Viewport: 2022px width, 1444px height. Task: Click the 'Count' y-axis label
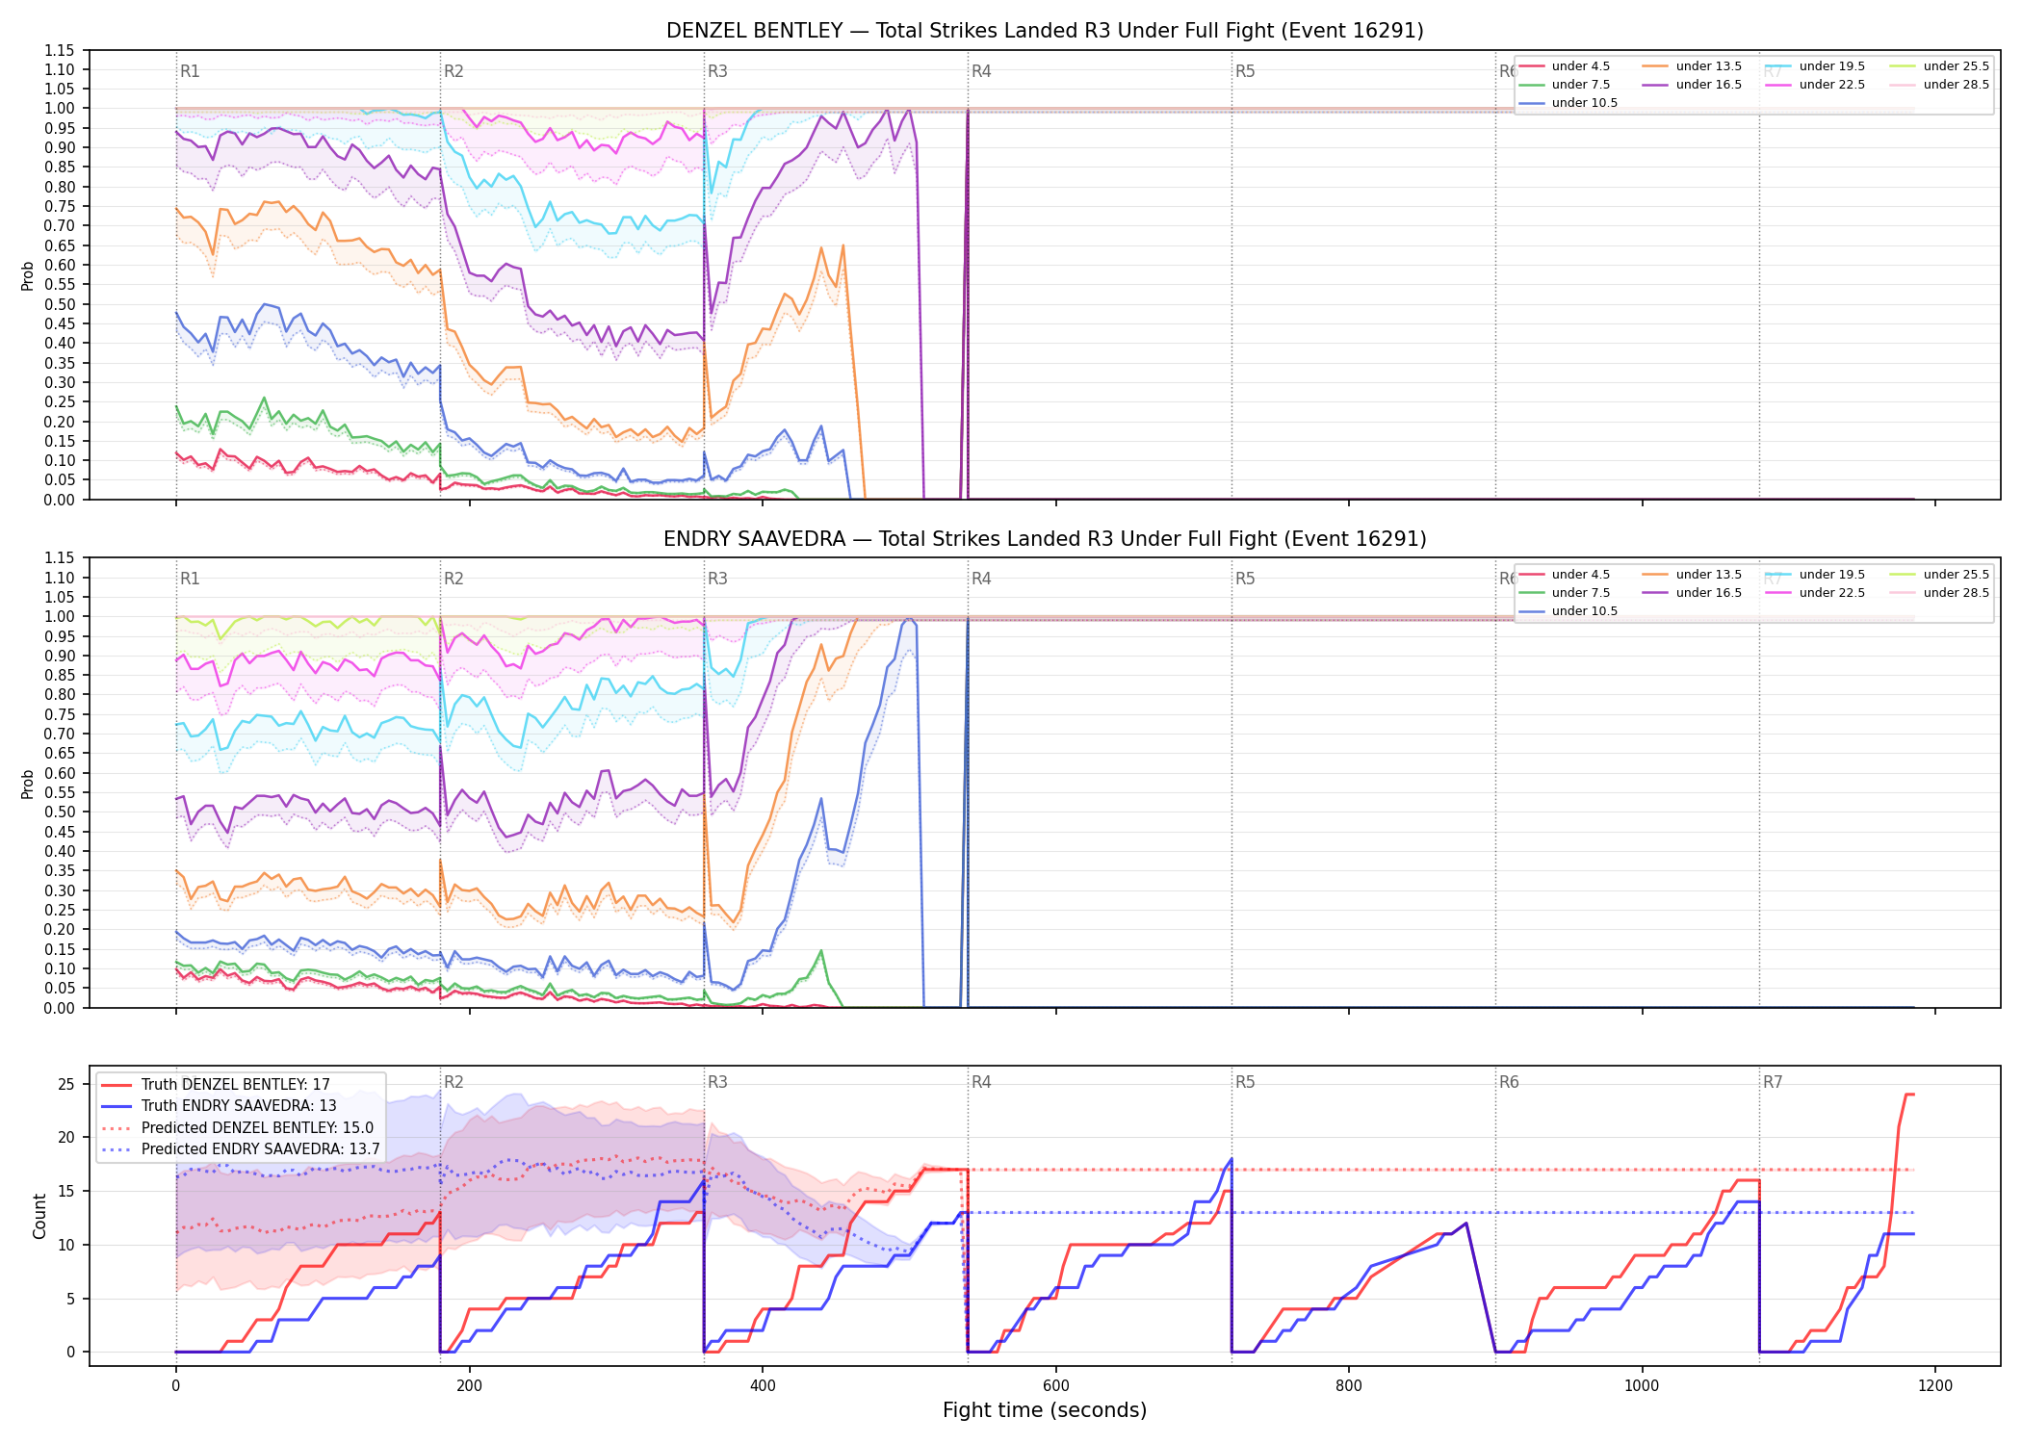pyautogui.click(x=39, y=1216)
